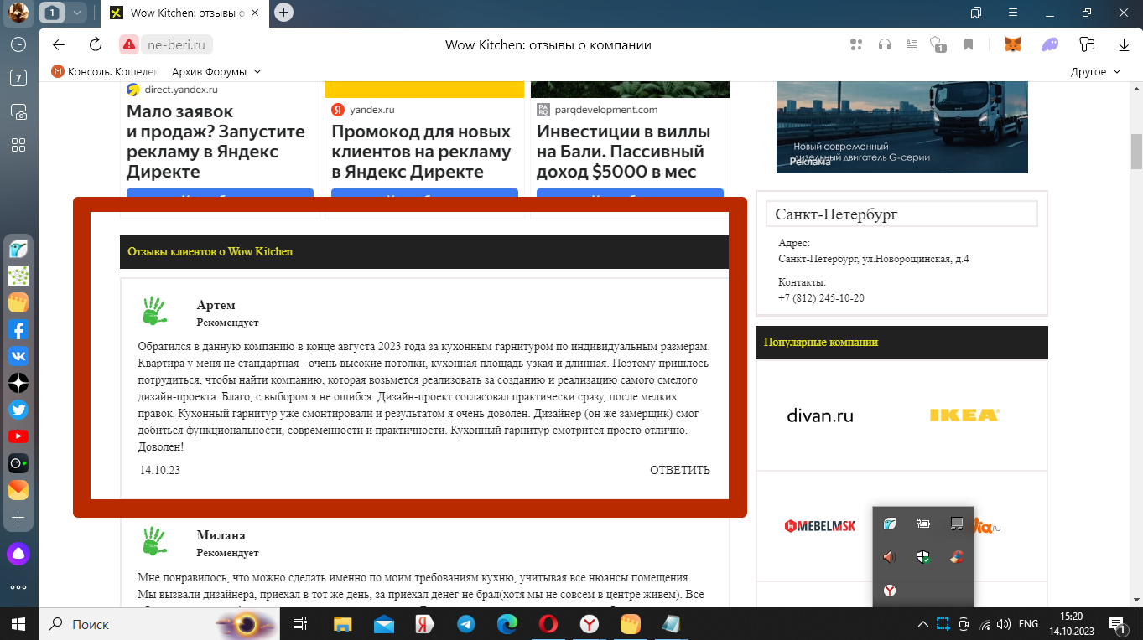Open Facebook from the browser sidebar

tap(18, 329)
